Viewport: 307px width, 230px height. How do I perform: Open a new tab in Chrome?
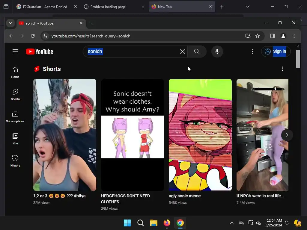(92, 23)
